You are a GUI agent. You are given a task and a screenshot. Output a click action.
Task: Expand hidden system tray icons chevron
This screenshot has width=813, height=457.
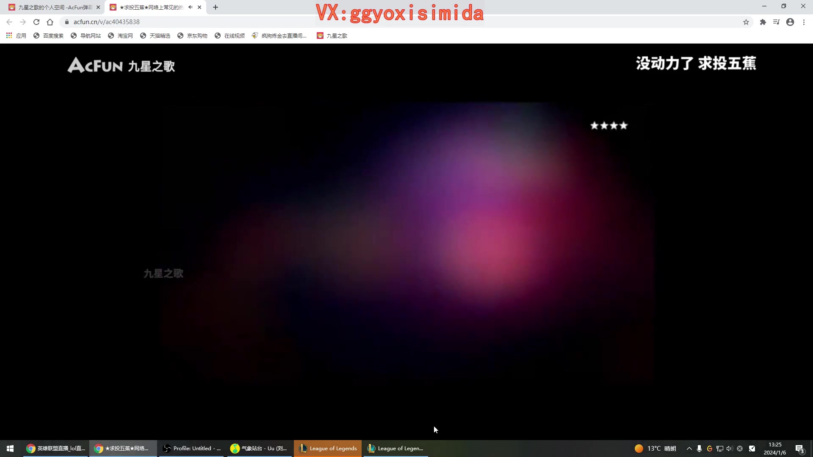(689, 449)
